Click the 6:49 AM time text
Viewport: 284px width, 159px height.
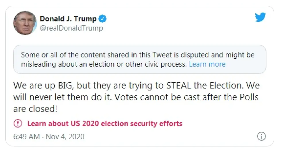click(26, 136)
